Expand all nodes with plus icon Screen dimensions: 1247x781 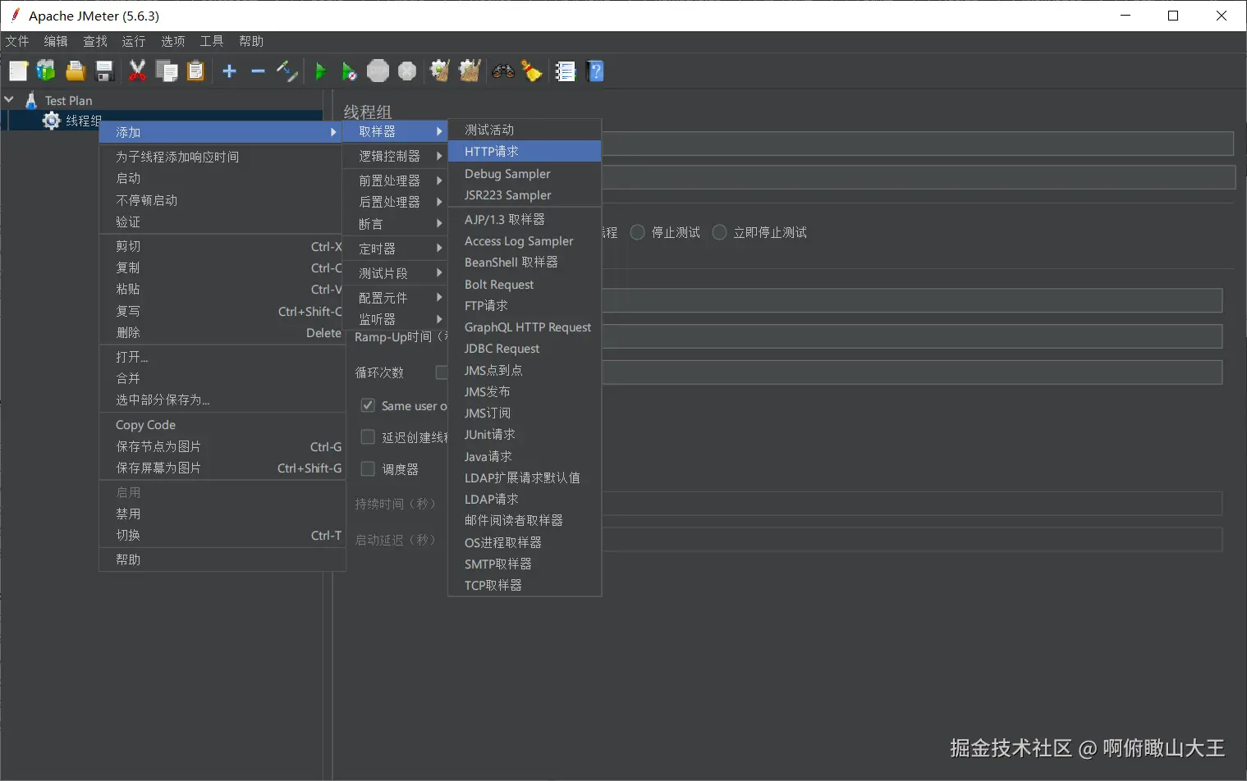[230, 71]
